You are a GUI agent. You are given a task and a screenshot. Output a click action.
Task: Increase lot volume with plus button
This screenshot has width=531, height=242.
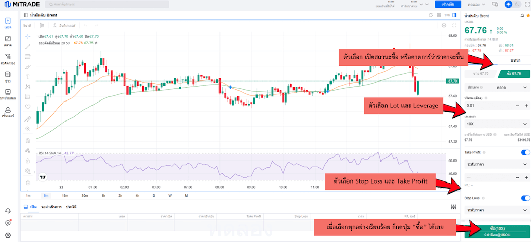526,106
